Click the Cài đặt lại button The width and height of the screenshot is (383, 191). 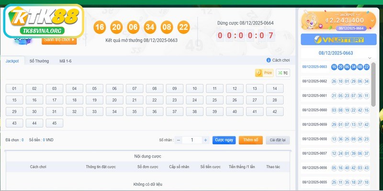click(x=278, y=140)
